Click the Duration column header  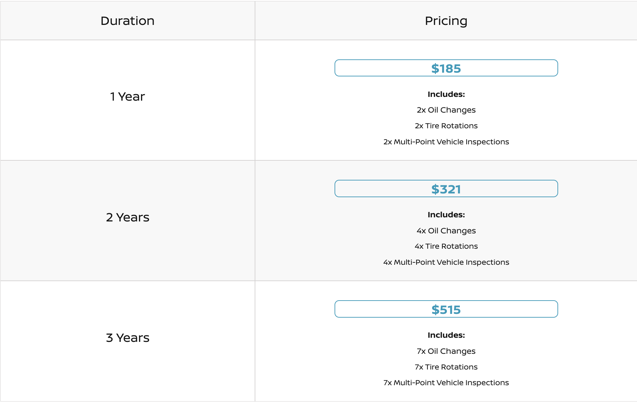pyautogui.click(x=128, y=21)
